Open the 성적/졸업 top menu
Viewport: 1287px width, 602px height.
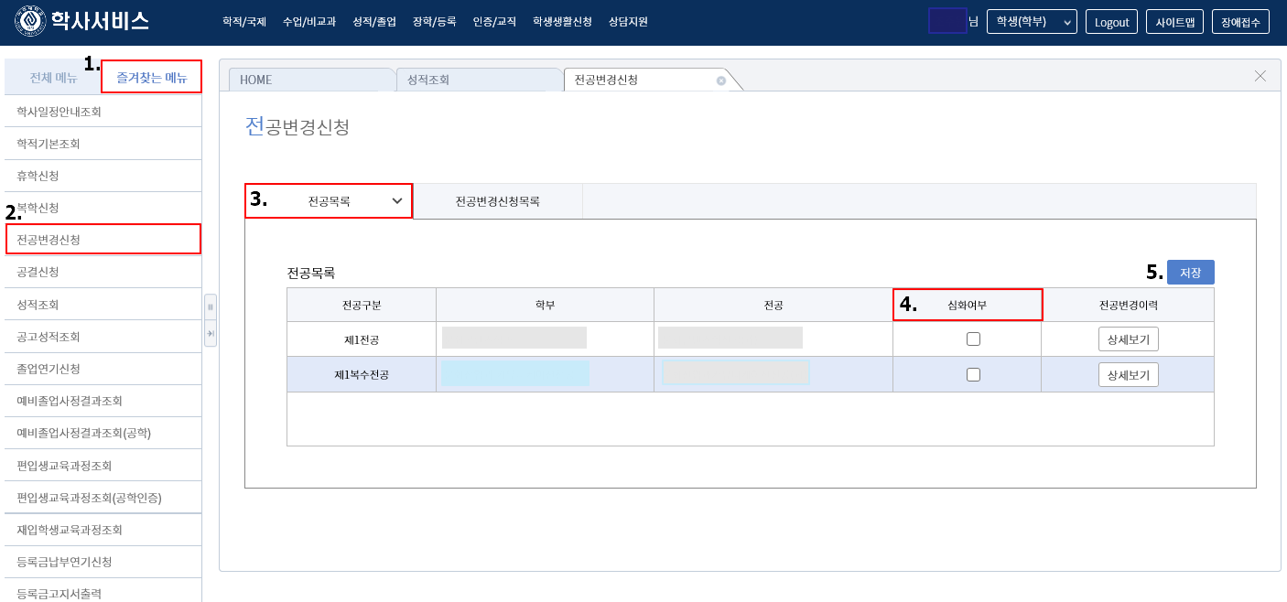[373, 22]
